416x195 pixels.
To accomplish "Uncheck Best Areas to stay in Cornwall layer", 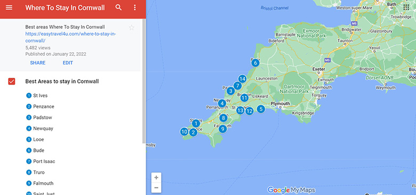I will (x=12, y=82).
